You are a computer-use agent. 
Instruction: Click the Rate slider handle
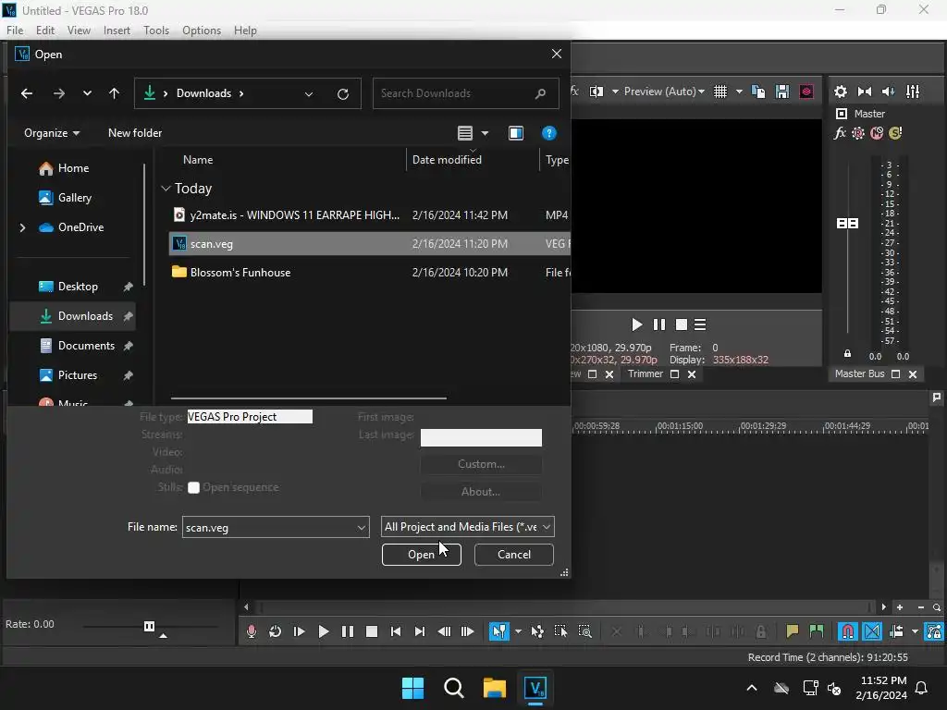(x=149, y=626)
